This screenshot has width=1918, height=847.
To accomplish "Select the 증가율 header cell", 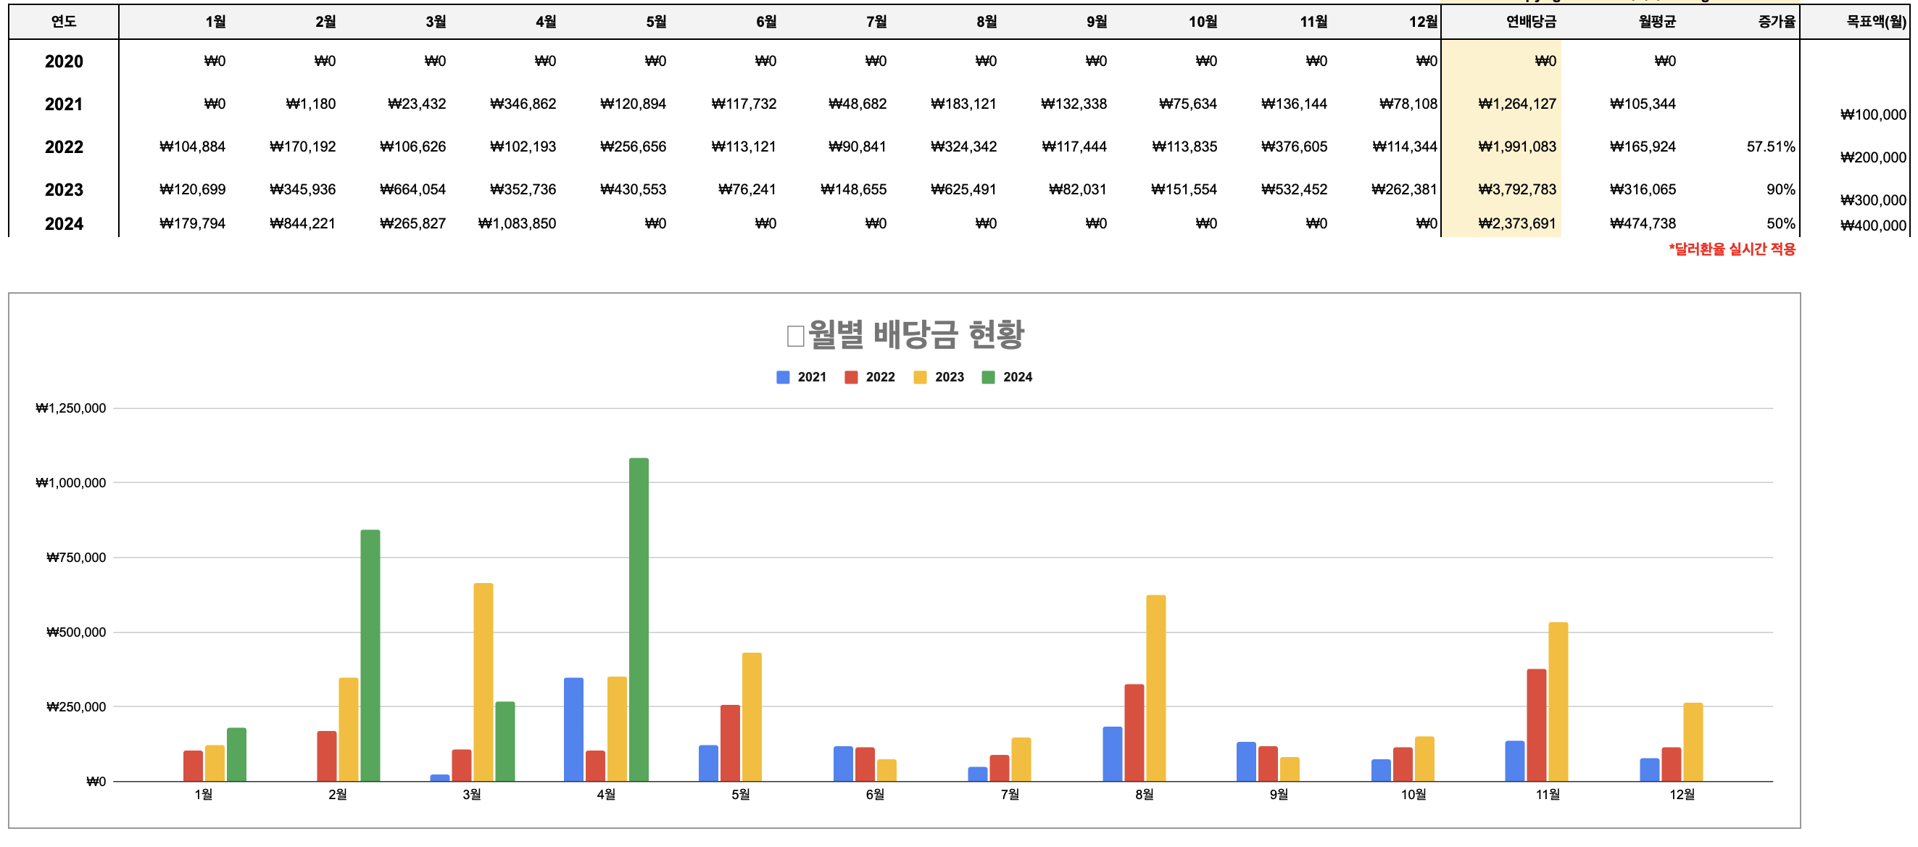I will pos(1776,22).
